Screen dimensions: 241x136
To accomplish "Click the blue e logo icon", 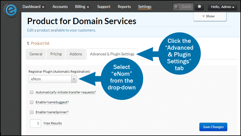I will [11, 10].
